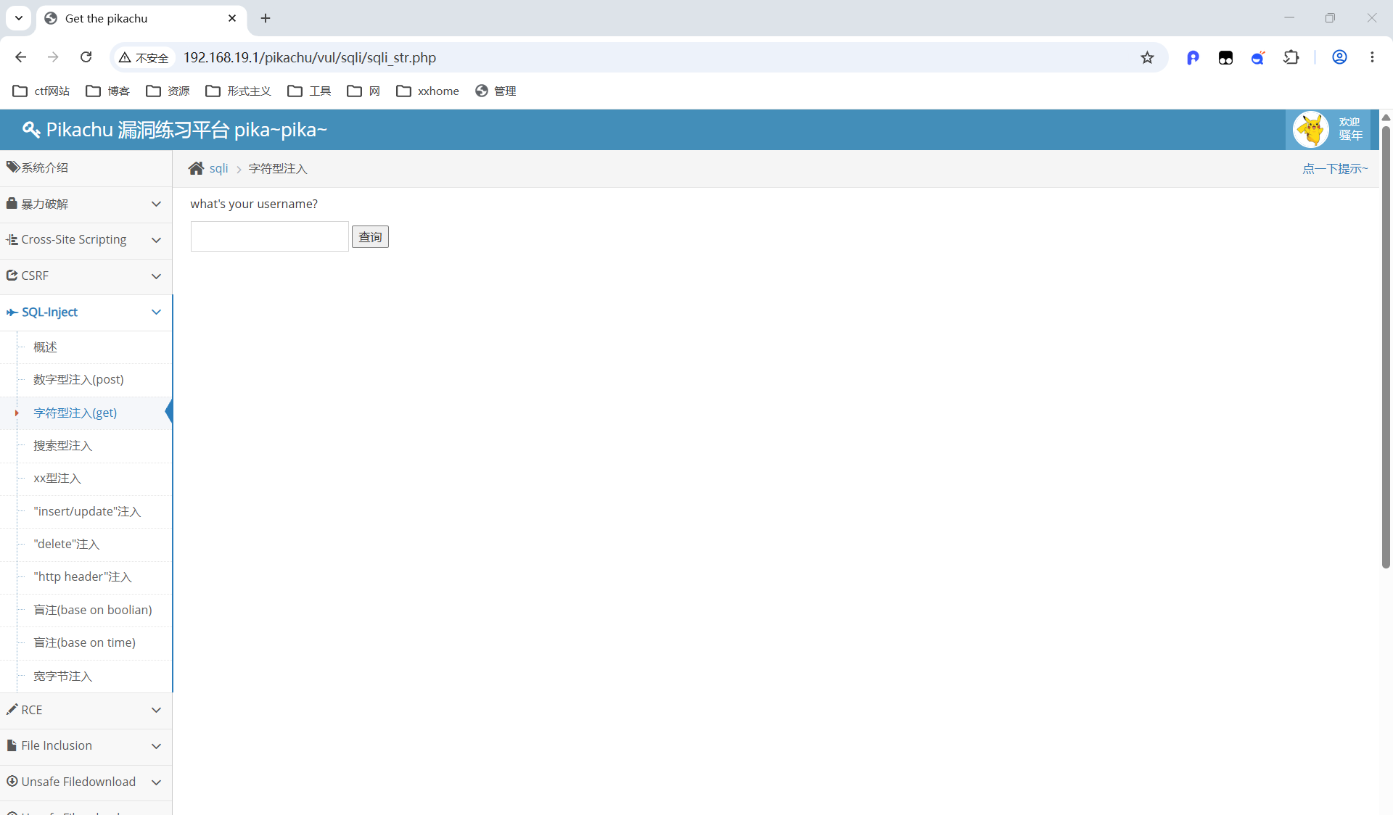This screenshot has height=815, width=1393.
Task: Click the 字符型注入 breadcrumb text
Action: click(x=278, y=169)
